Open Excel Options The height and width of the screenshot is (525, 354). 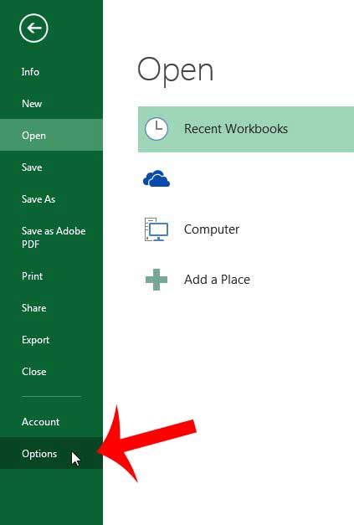[x=51, y=453]
